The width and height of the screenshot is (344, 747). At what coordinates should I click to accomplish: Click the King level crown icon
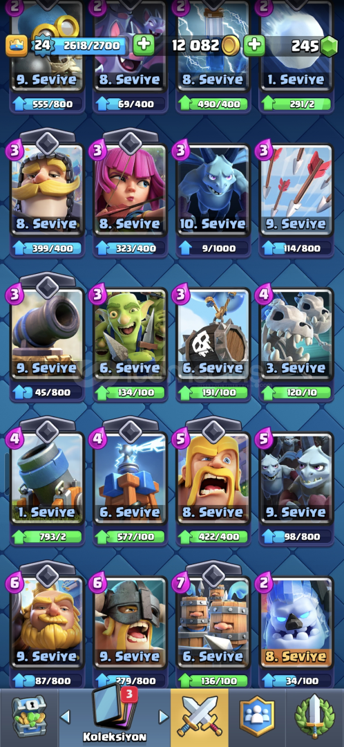[16, 46]
